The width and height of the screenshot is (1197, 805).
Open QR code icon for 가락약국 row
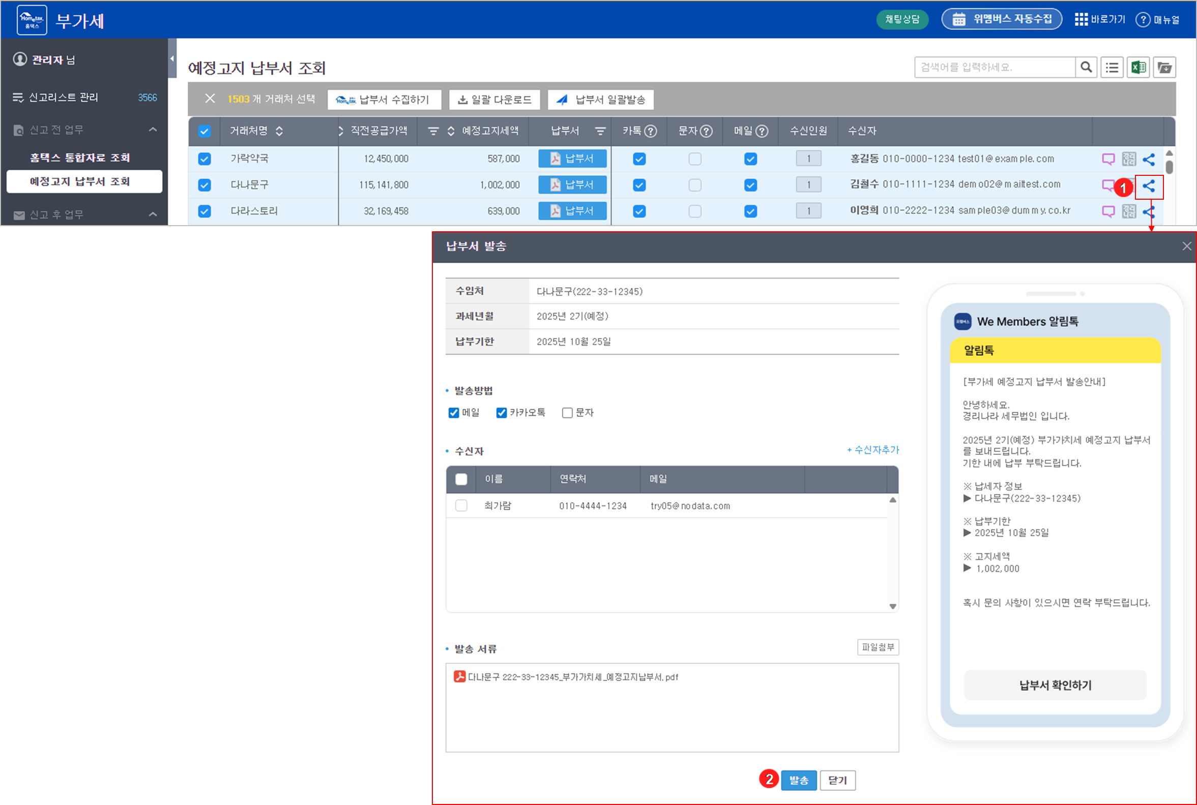pos(1129,159)
